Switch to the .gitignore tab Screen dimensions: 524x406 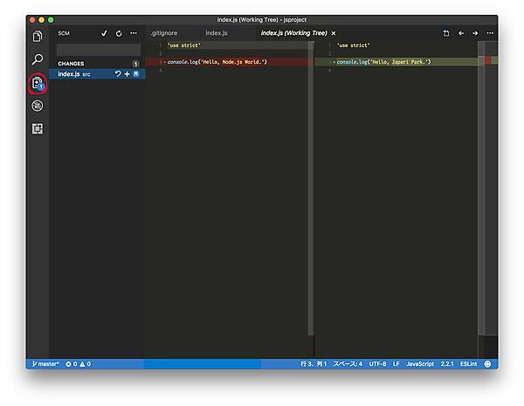point(163,33)
